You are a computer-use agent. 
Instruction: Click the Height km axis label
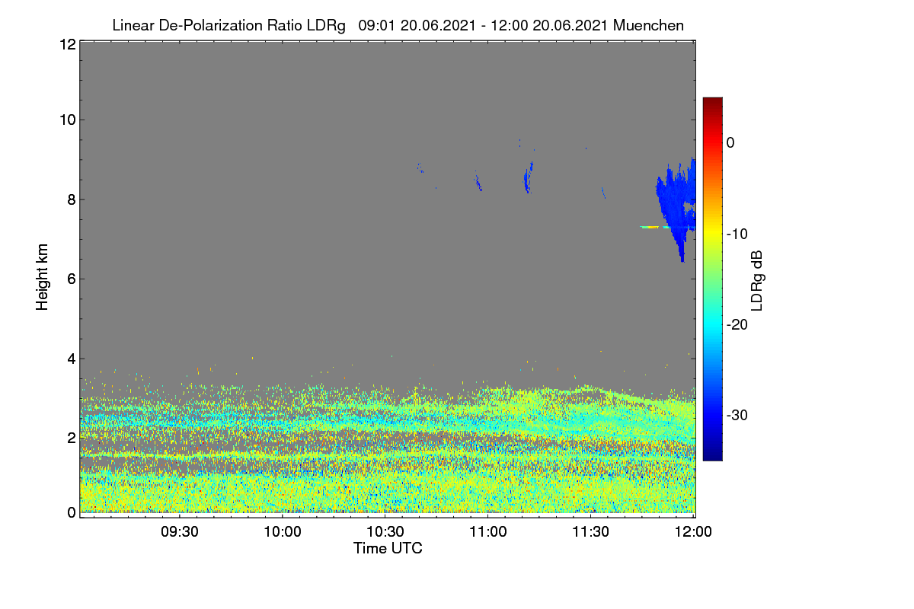point(43,277)
